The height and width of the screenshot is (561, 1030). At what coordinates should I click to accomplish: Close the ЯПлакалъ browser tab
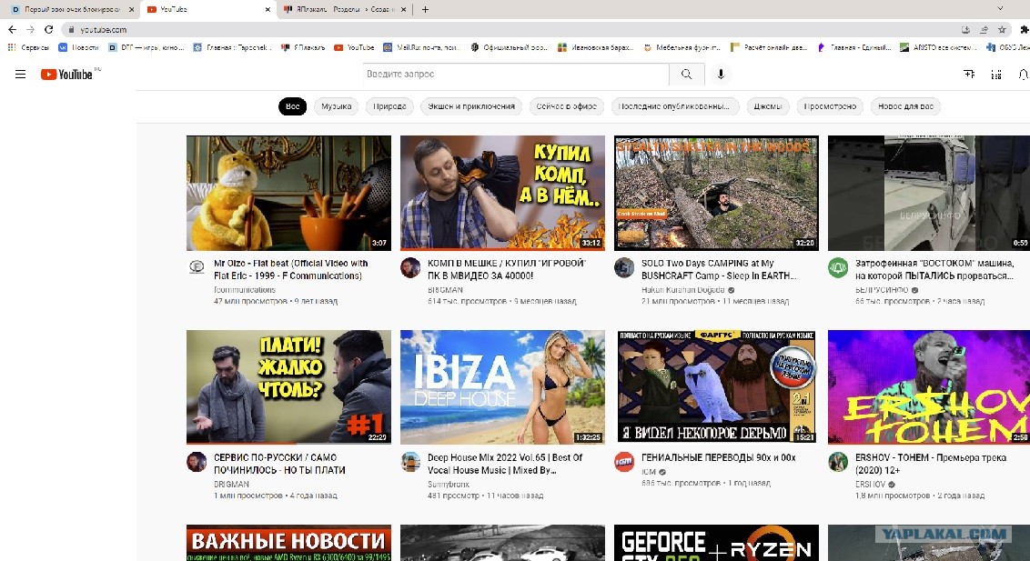[x=403, y=9]
